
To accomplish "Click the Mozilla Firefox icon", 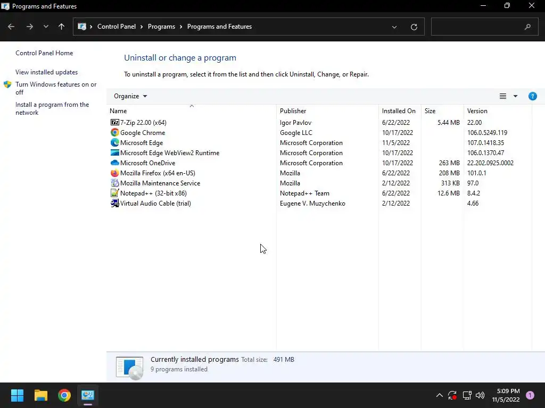I will 115,173.
